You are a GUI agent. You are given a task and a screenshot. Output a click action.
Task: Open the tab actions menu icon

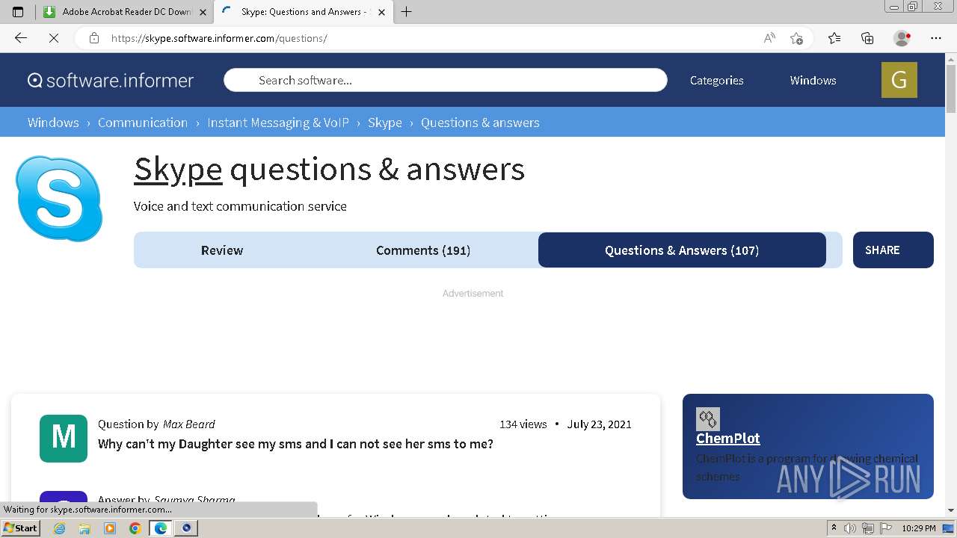pos(18,11)
